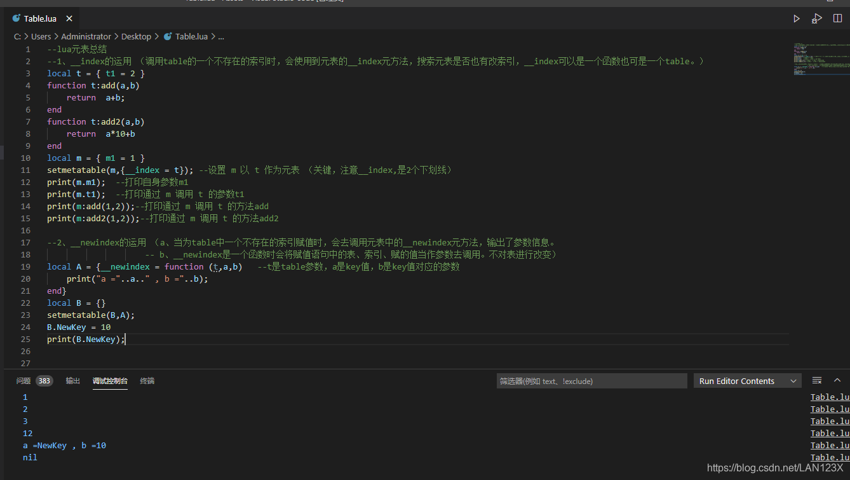The width and height of the screenshot is (850, 480).
Task: Click the Lua file icon on the Table.lua tab
Action: click(17, 18)
